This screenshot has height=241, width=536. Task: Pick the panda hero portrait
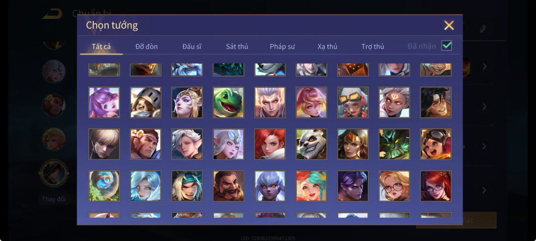(311, 144)
